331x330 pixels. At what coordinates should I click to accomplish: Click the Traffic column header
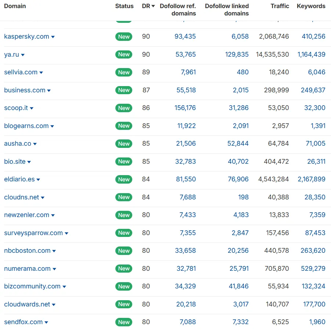tap(280, 6)
